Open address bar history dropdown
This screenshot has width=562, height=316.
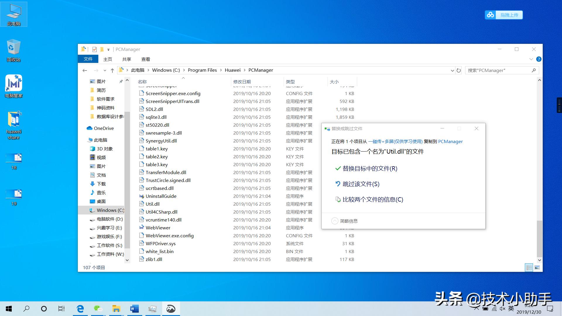(452, 70)
